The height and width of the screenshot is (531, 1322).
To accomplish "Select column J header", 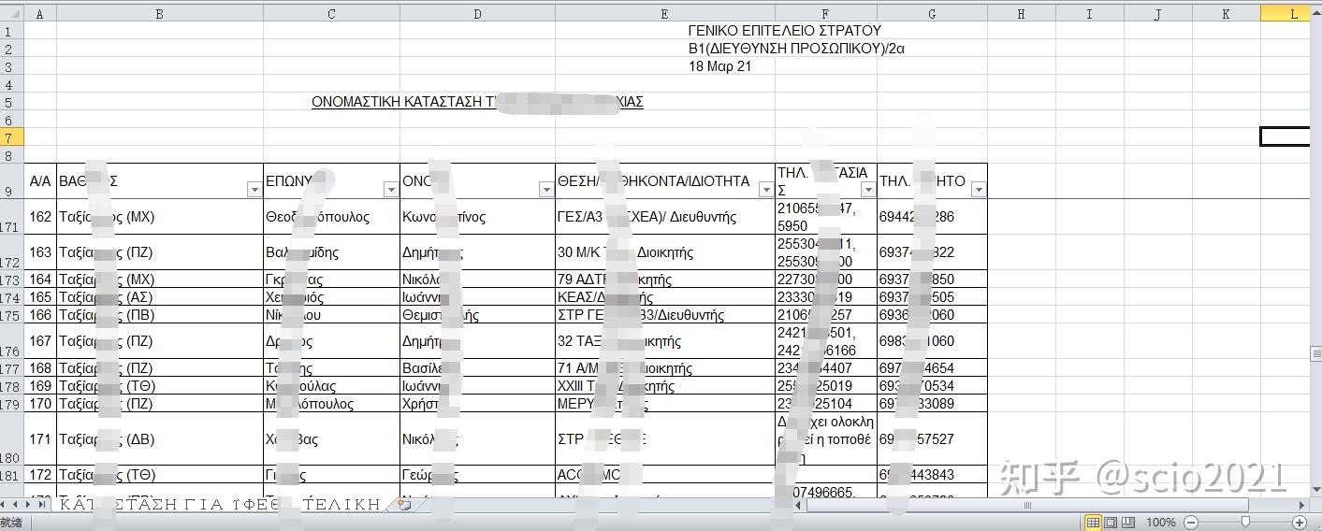I will 1157,14.
